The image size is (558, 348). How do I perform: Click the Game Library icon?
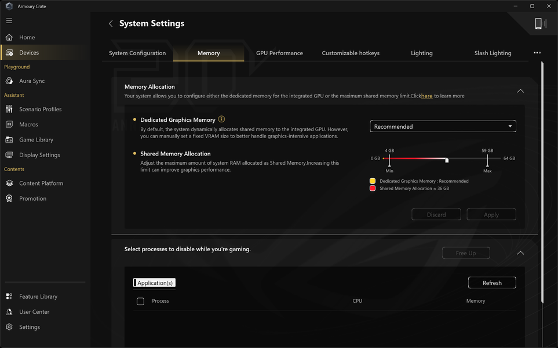[9, 140]
